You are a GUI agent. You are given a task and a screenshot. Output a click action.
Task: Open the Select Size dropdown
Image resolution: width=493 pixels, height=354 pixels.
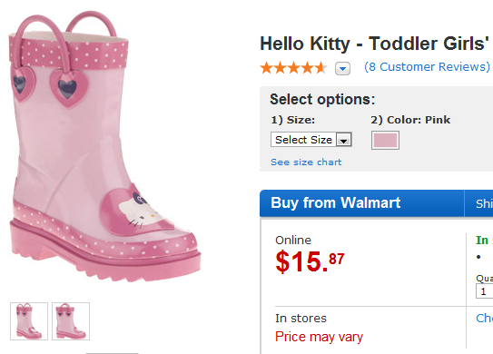[x=311, y=140]
